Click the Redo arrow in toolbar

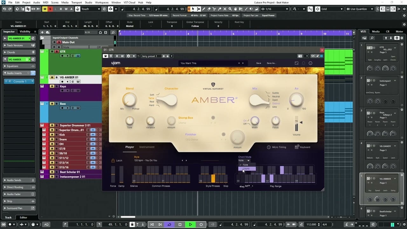[10, 9]
